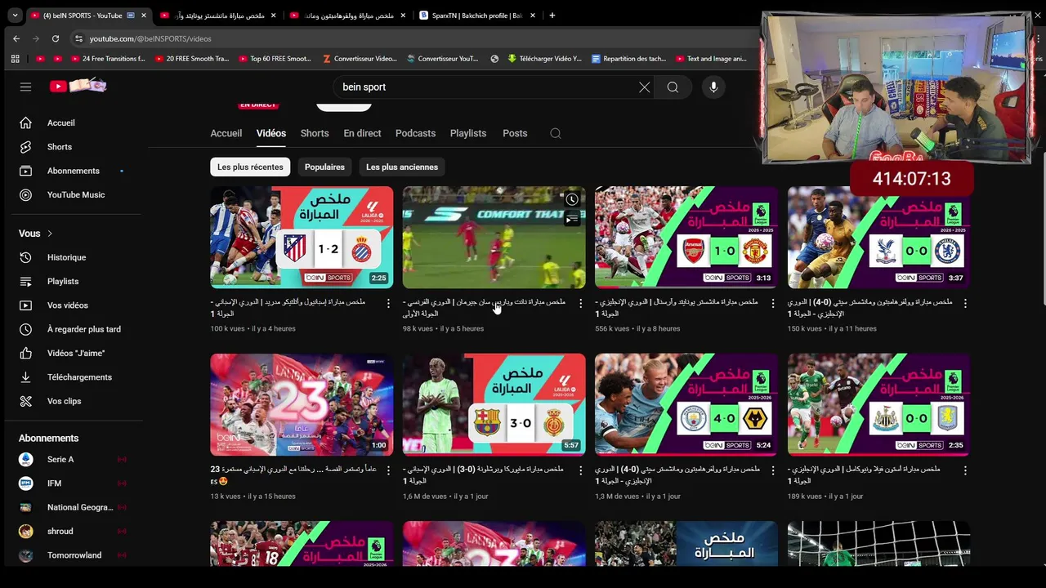
Task: Click the browser back arrow
Action: click(16, 38)
